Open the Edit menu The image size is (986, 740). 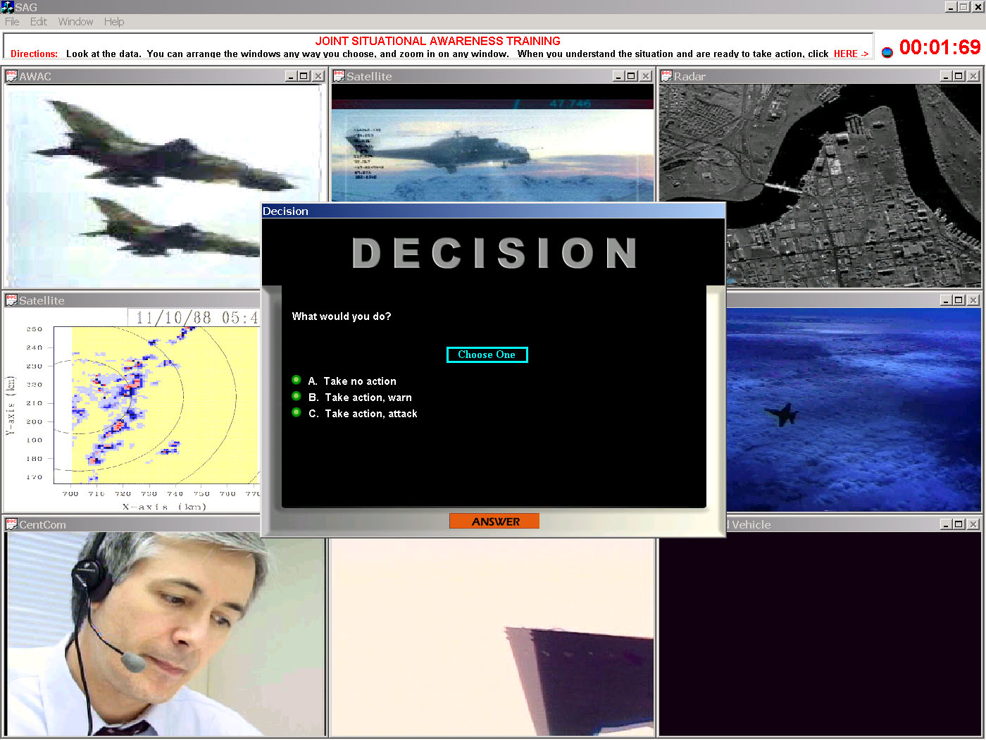pos(38,22)
